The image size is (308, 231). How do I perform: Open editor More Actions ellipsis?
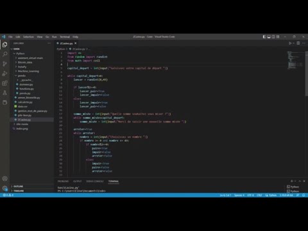[x=304, y=43]
